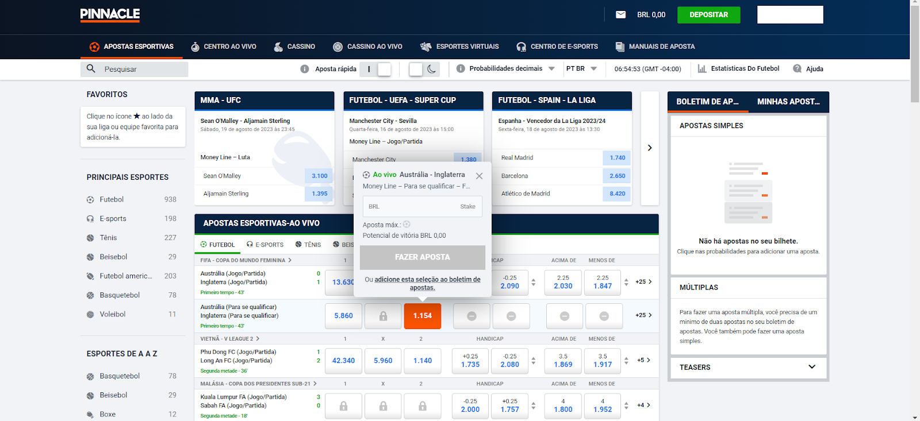Click handicap stepper for Phu Dong FC

tap(534, 361)
